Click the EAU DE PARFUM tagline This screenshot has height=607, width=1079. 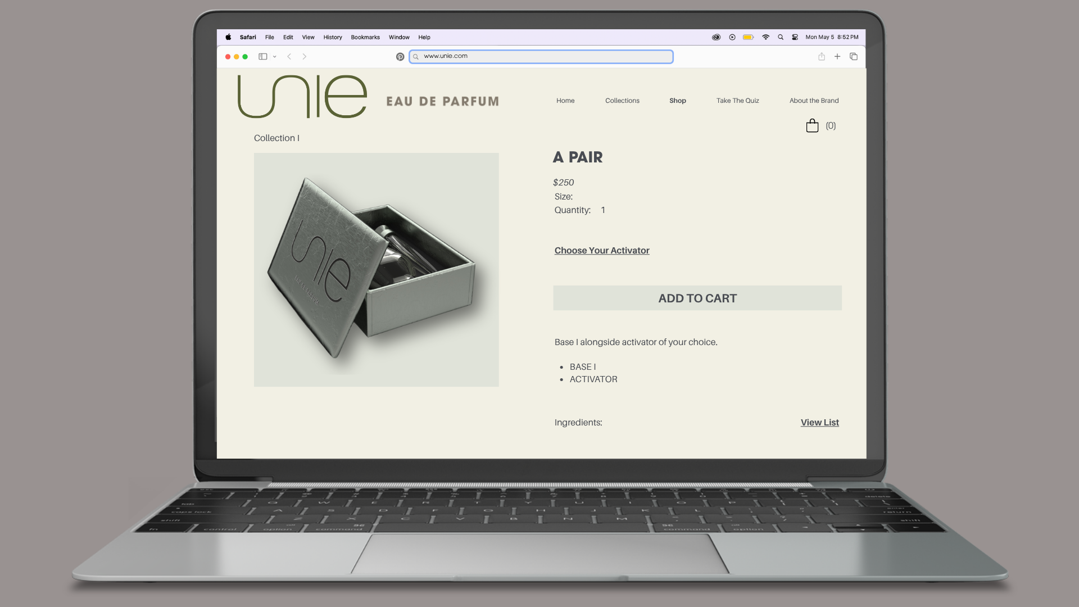[442, 102]
